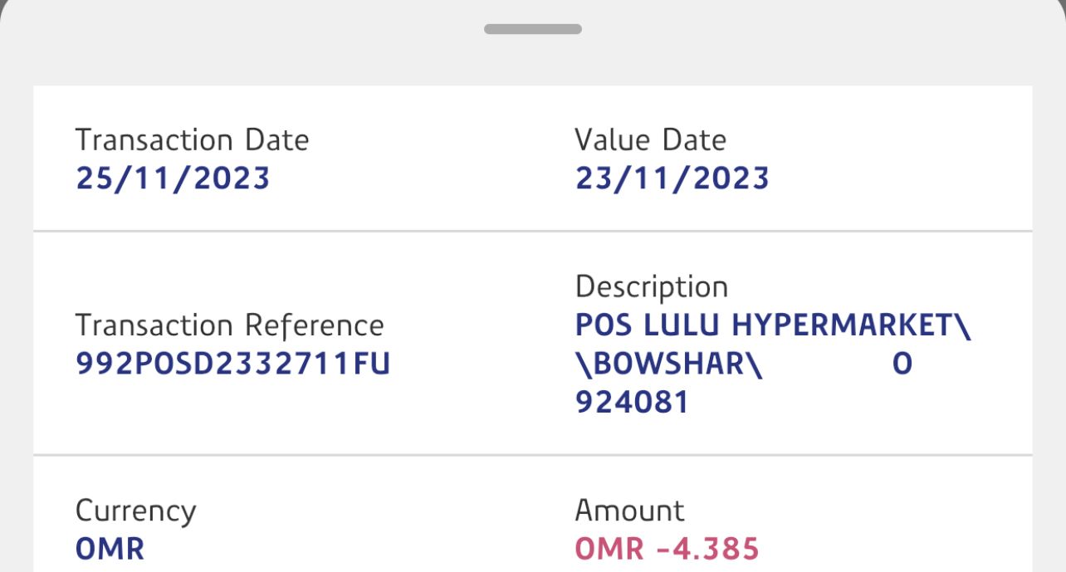Tap the Amount label
The width and height of the screenshot is (1066, 572).
(629, 511)
